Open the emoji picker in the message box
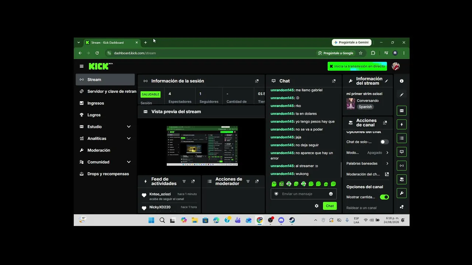The height and width of the screenshot is (265, 472). (x=331, y=194)
